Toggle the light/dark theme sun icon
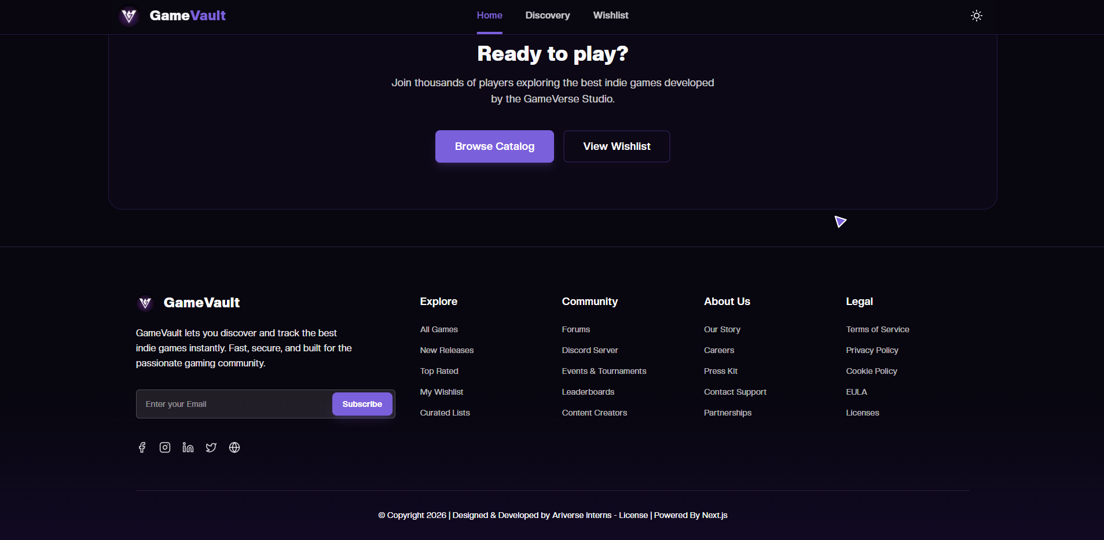1104x540 pixels. coord(976,16)
